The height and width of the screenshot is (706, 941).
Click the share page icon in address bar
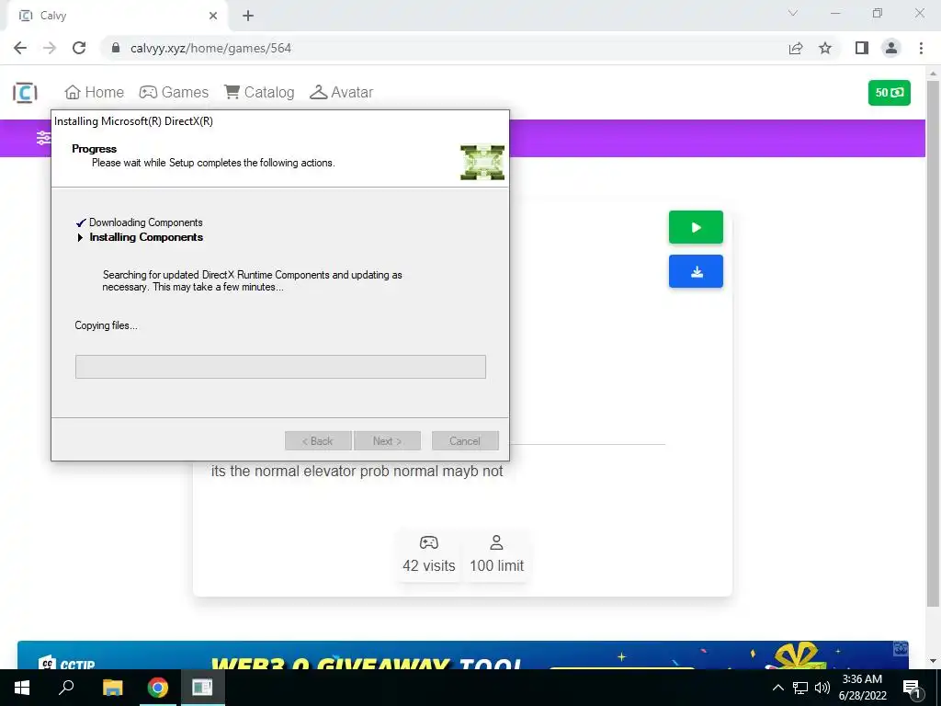[x=796, y=48]
